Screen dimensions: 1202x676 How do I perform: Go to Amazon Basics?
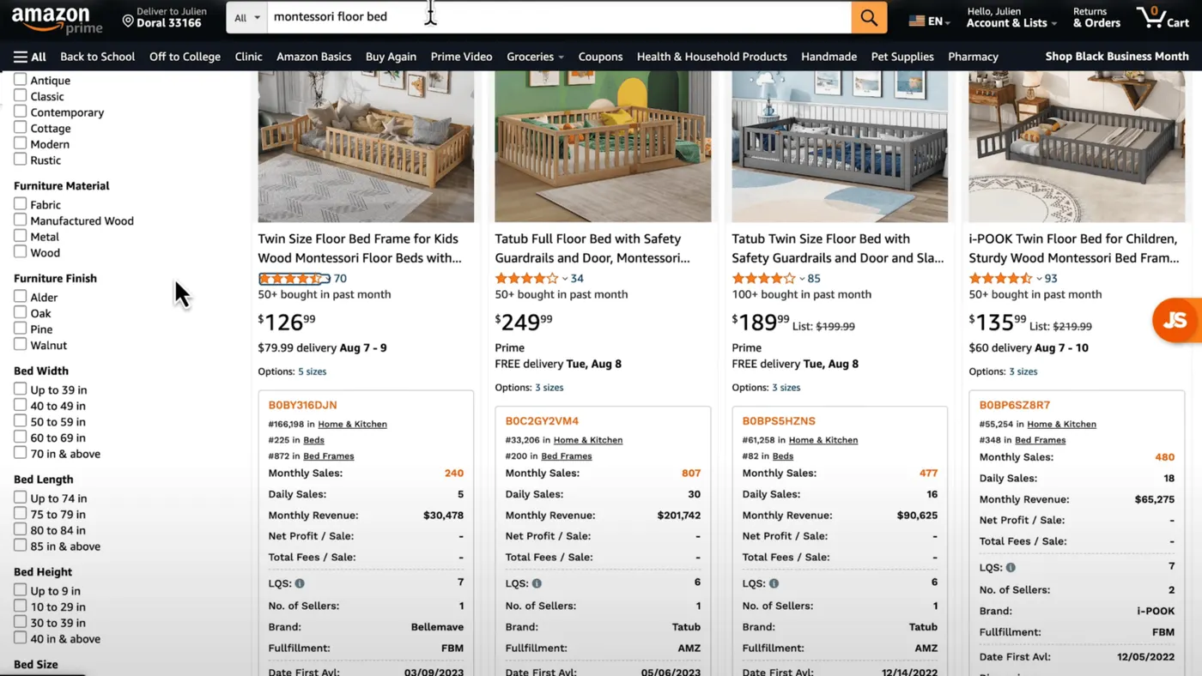[x=313, y=57]
